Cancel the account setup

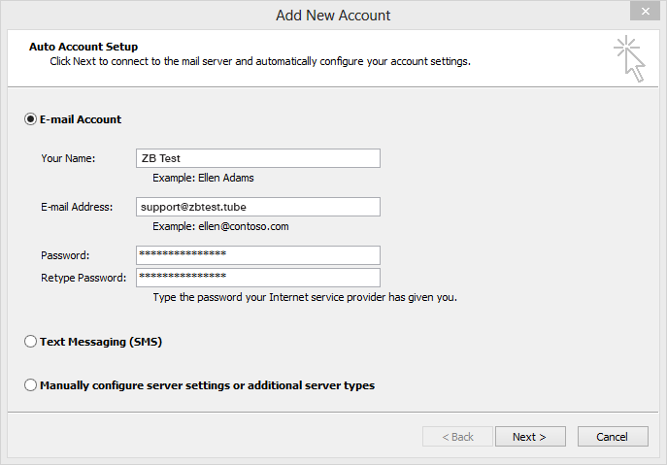pos(612,437)
